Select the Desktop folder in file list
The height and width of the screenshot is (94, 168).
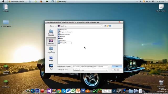pos(62,41)
